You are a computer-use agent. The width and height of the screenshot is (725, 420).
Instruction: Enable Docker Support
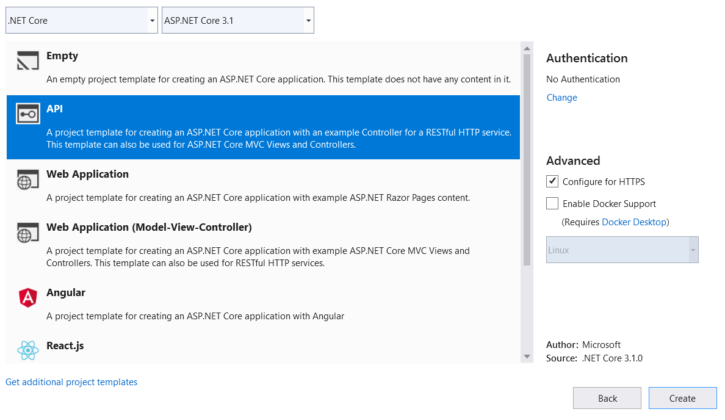point(552,203)
